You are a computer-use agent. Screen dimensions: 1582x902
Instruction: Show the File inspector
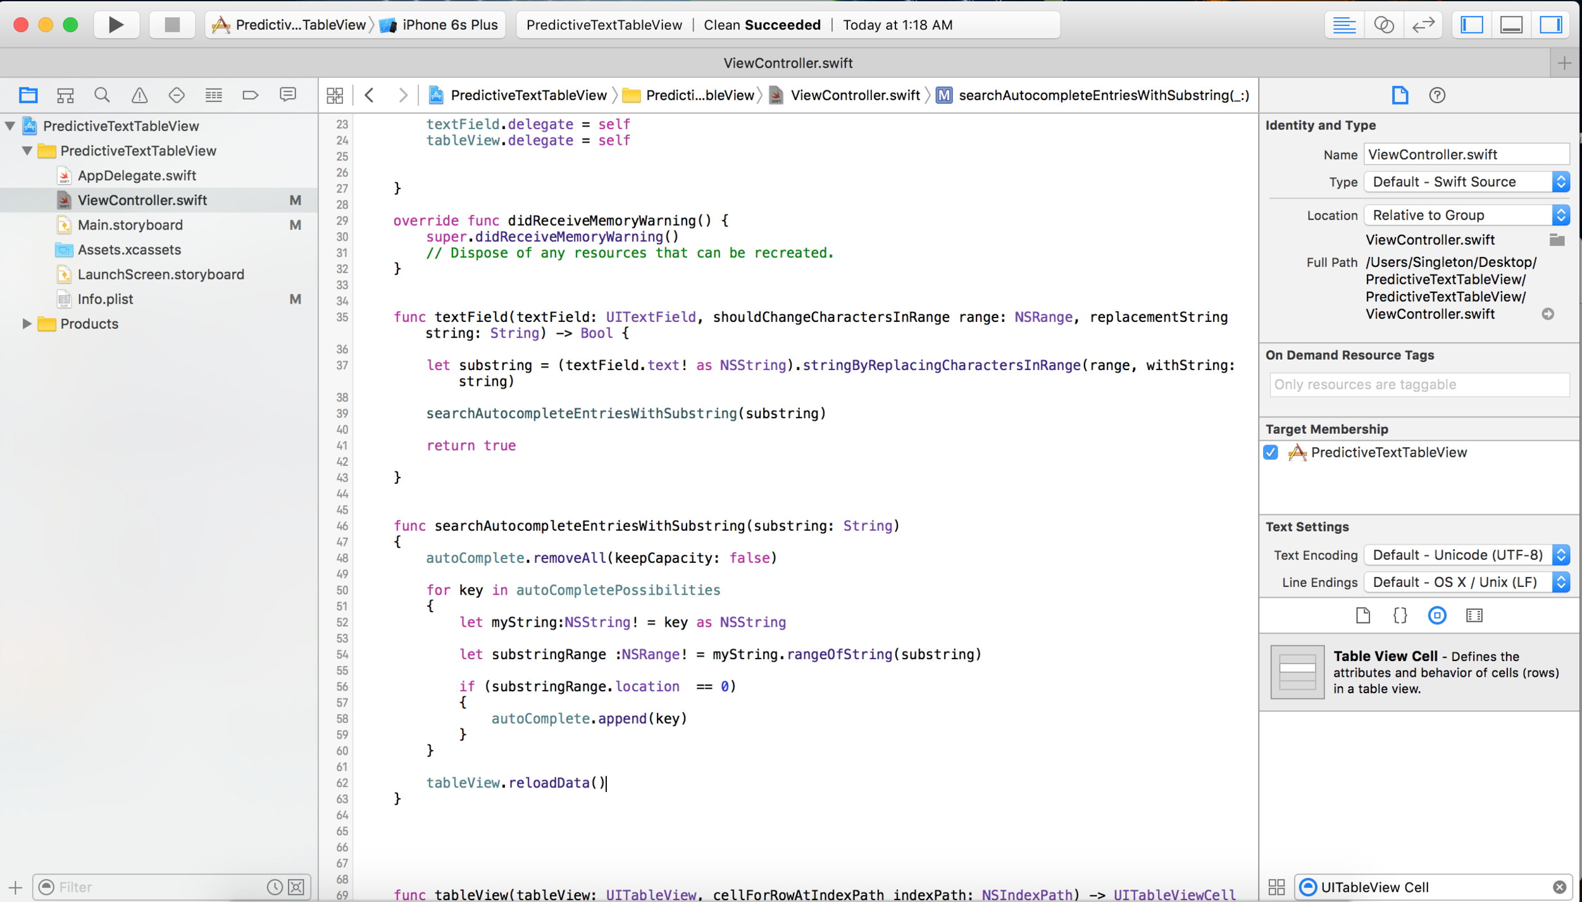(1400, 96)
